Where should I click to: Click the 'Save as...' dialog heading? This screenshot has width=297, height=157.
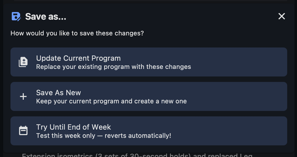[46, 17]
